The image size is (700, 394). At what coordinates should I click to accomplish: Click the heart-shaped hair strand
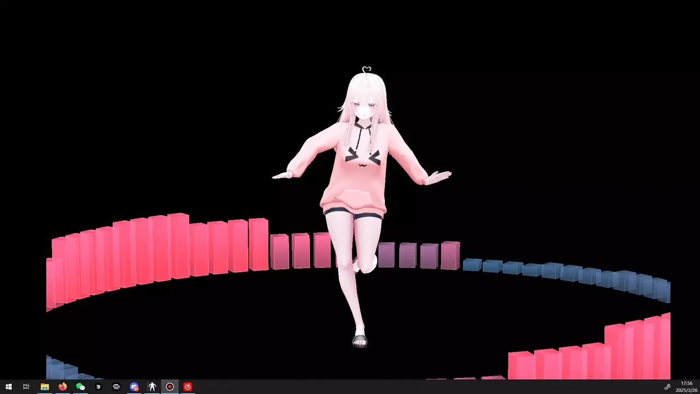(x=366, y=69)
